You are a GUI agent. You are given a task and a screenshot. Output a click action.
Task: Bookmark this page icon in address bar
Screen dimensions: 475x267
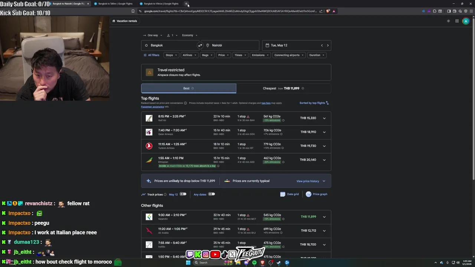click(x=133, y=11)
